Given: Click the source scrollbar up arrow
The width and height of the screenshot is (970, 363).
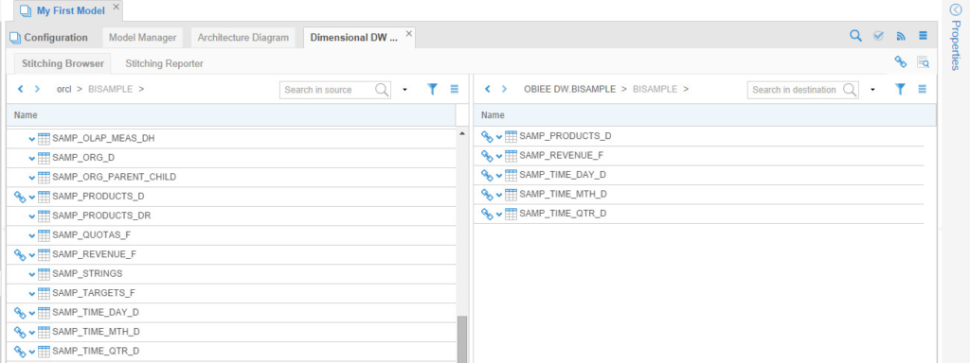Looking at the screenshot, I should tap(461, 133).
